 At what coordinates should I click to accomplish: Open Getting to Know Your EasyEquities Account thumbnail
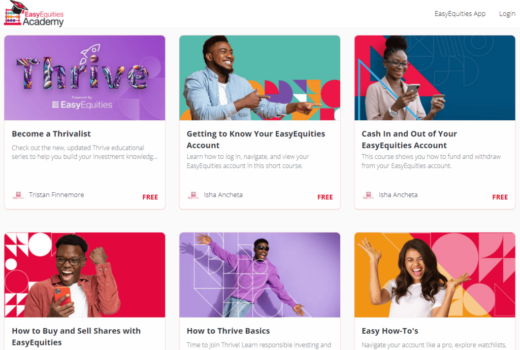click(x=259, y=78)
